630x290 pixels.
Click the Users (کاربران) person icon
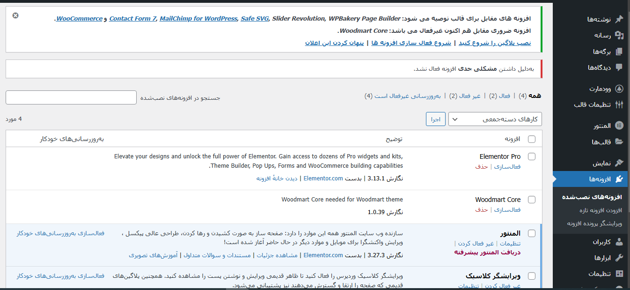coord(619,242)
